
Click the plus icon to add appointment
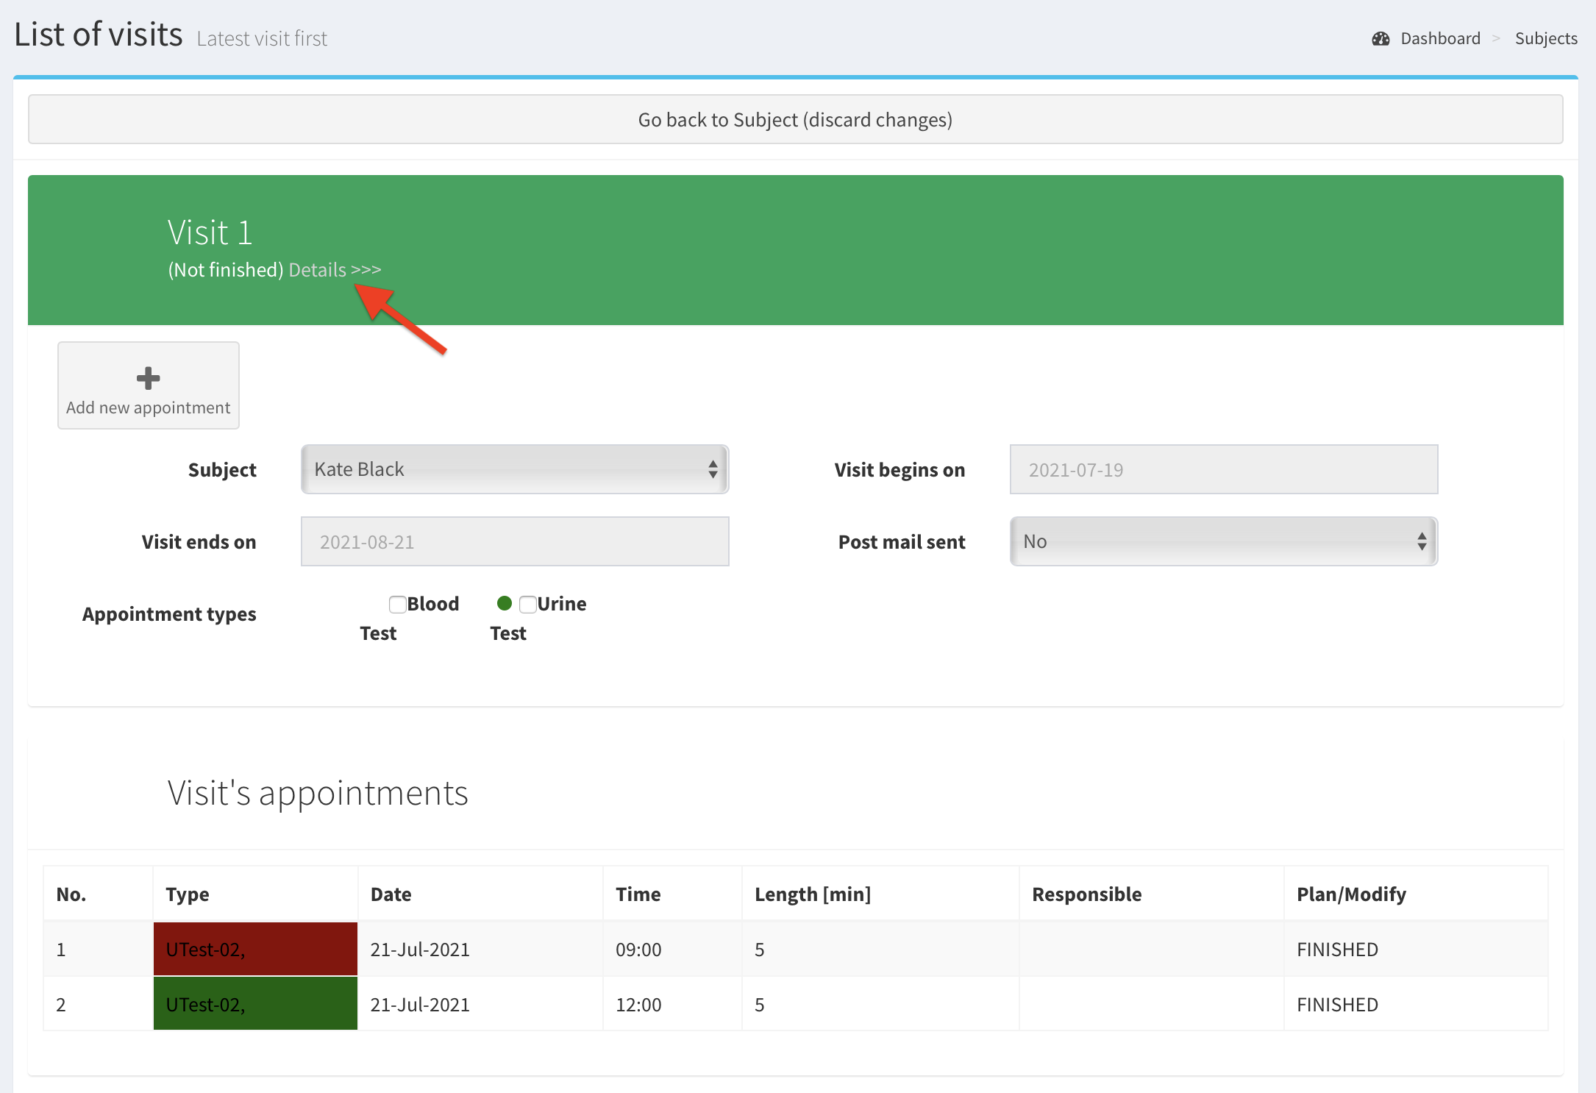tap(148, 378)
